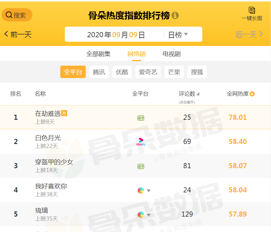This screenshot has width=271, height=232.
Task: Click the multi-platform pie icon for 我好喜欢你
Action: [x=141, y=190]
